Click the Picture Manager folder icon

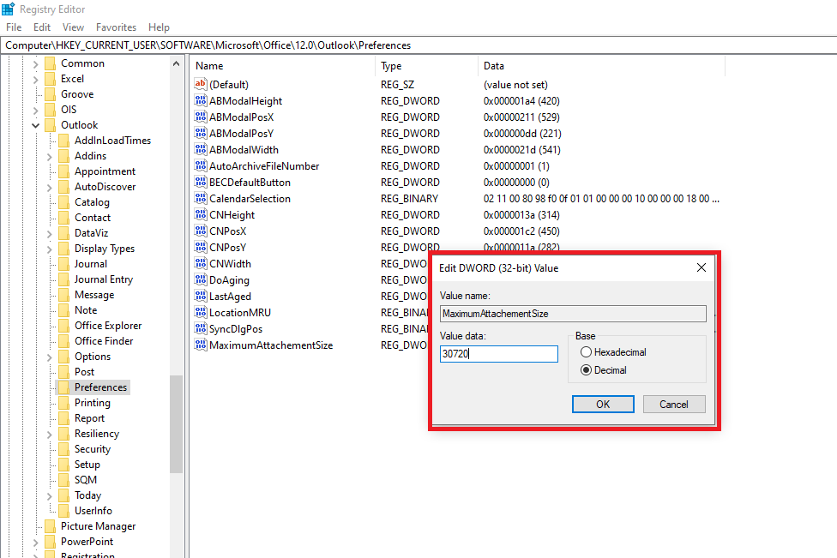tap(50, 526)
